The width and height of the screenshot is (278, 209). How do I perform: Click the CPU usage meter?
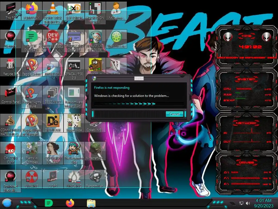tap(247, 89)
